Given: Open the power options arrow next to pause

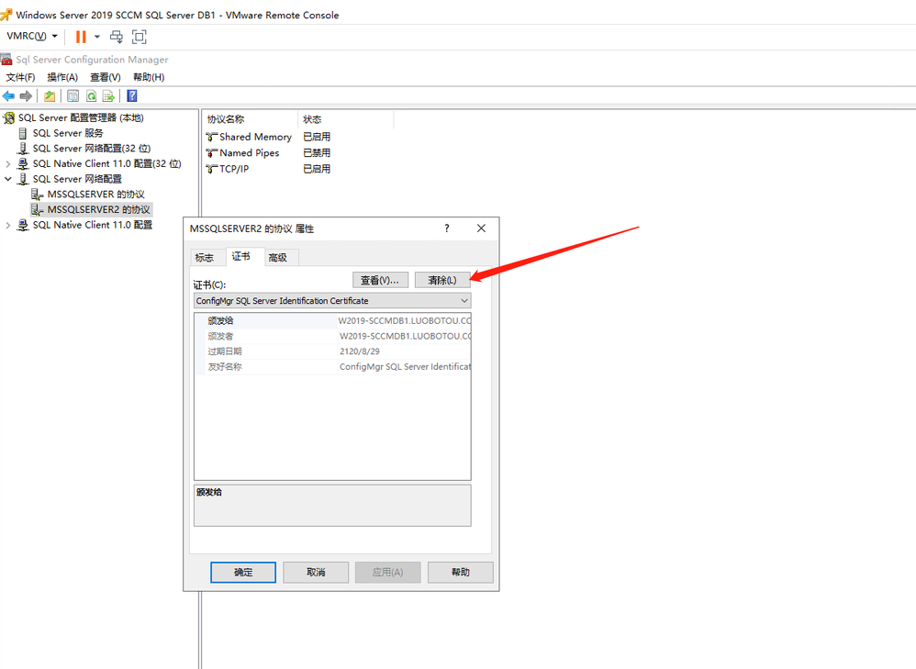Looking at the screenshot, I should tap(97, 37).
